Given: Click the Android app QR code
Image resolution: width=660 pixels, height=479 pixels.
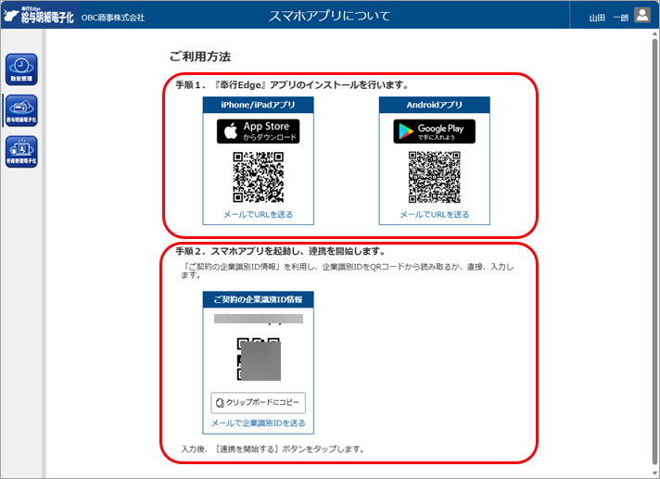Looking at the screenshot, I should (435, 177).
